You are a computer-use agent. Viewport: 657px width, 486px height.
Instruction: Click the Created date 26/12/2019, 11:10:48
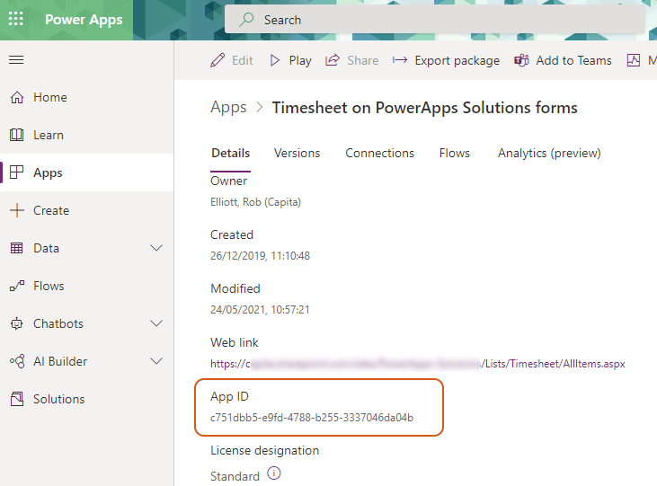261,256
